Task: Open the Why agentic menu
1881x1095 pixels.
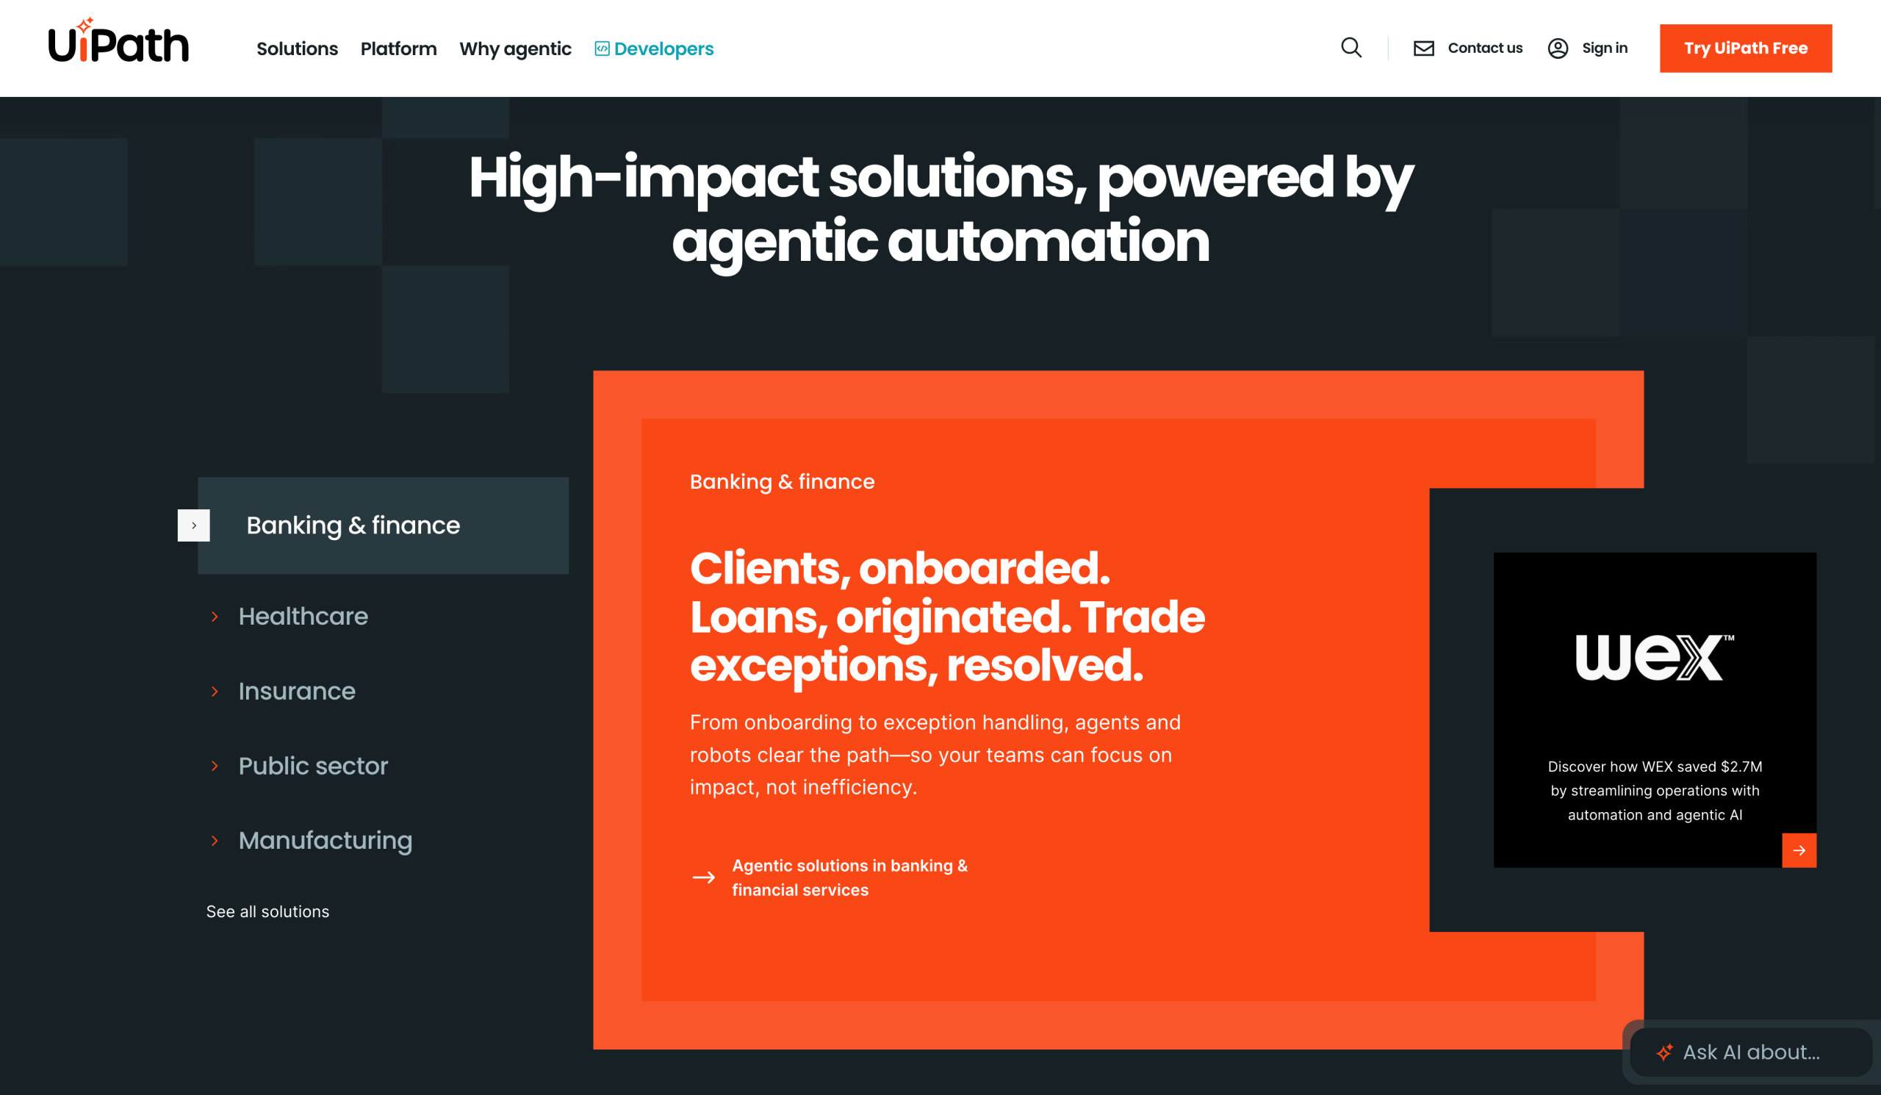Action: point(515,49)
